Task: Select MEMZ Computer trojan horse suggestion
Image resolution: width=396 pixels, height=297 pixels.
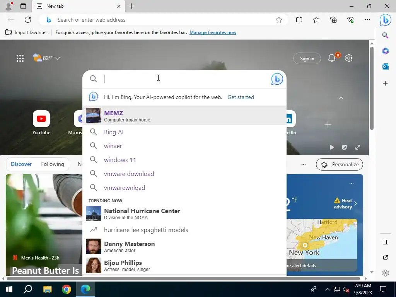Action: tap(184, 116)
